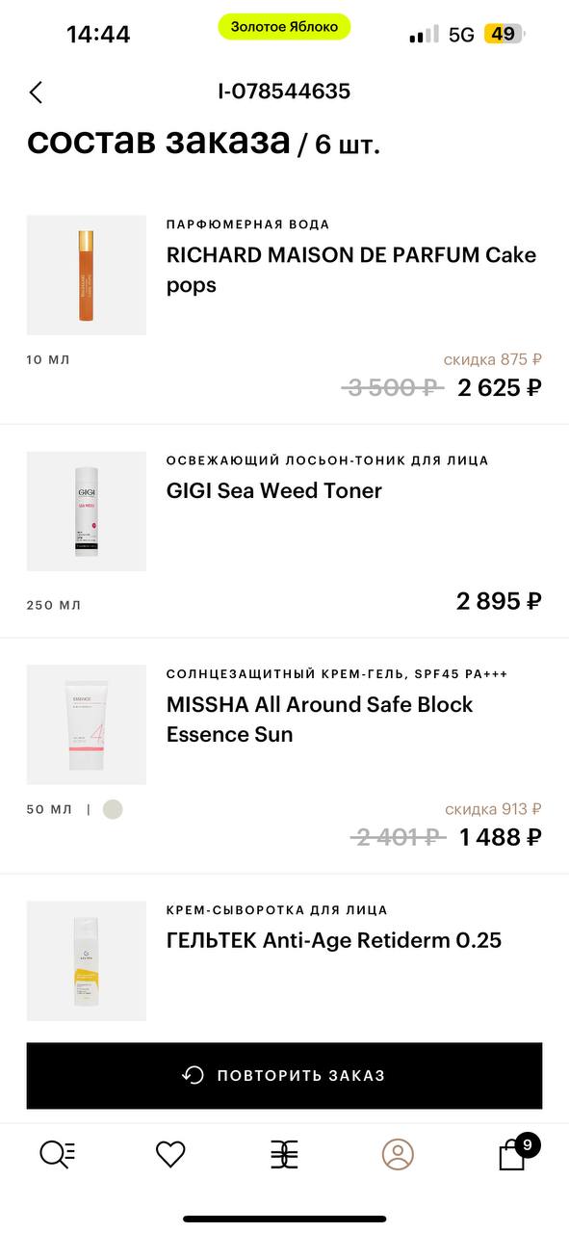Screen dimensions: 569x1233
Task: Tap the GIGI toner bottle thumbnail
Action: coord(87,512)
